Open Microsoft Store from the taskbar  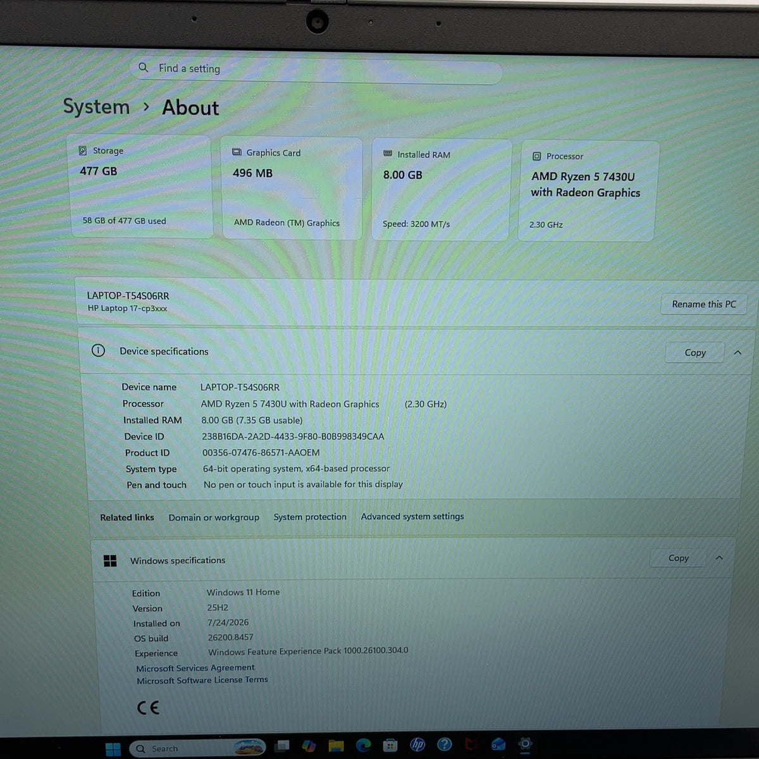pos(390,745)
